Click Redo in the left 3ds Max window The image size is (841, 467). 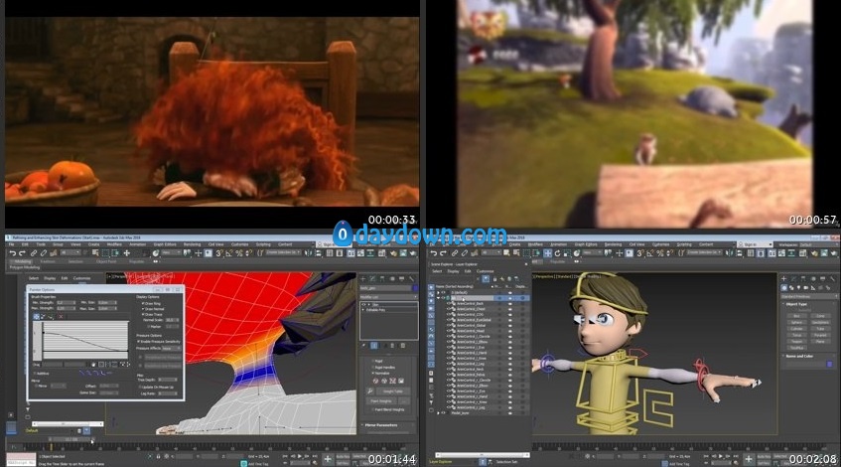[22, 252]
